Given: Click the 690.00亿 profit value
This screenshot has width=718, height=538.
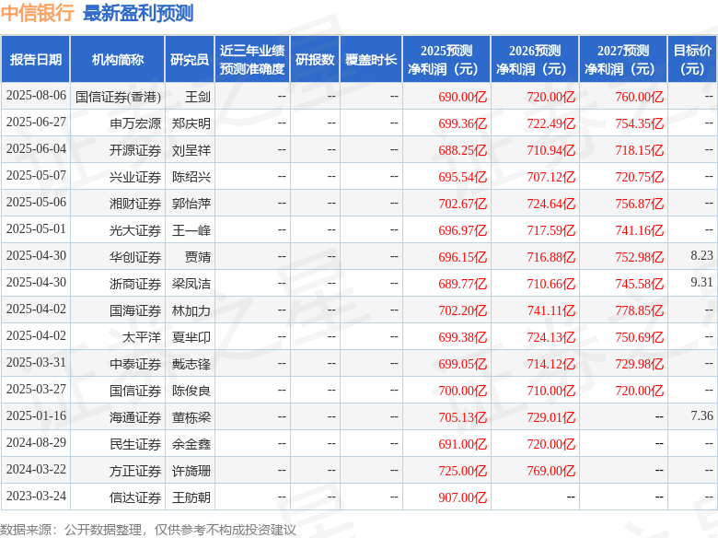Looking at the screenshot, I should [x=462, y=97].
